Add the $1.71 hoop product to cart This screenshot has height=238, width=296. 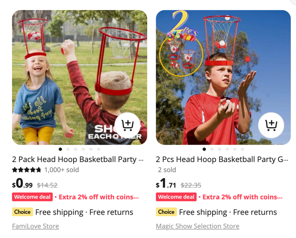(x=271, y=125)
